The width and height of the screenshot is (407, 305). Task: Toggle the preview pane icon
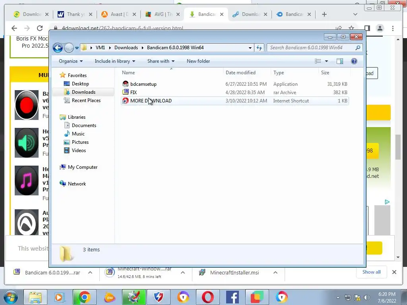click(340, 61)
